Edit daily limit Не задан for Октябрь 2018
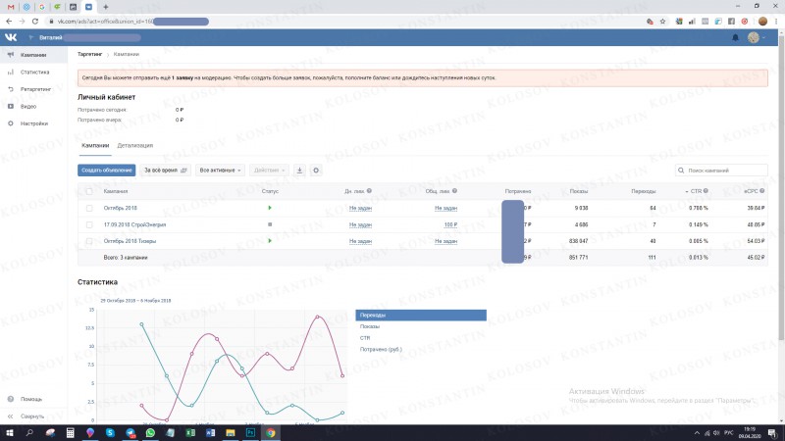Image resolution: width=785 pixels, height=441 pixels. (x=360, y=208)
